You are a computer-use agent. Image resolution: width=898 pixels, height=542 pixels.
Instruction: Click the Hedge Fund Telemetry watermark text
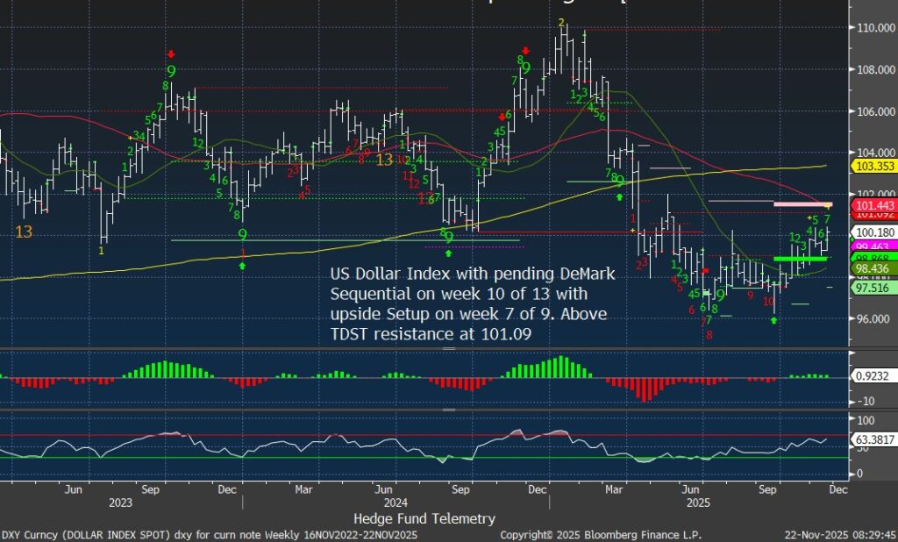pos(424,518)
